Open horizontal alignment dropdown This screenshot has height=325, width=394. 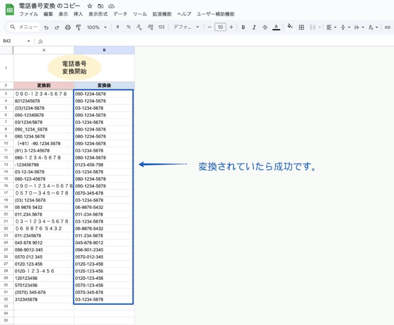click(331, 27)
